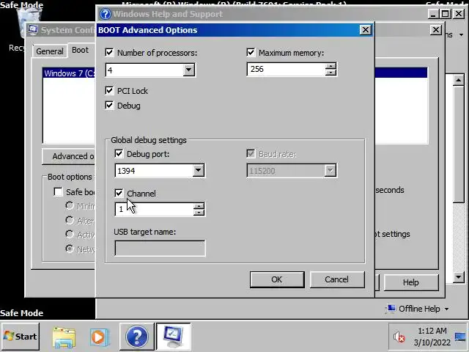Maximize the Windows Help and Support window
Image resolution: width=469 pixels, height=352 pixels.
446,14
